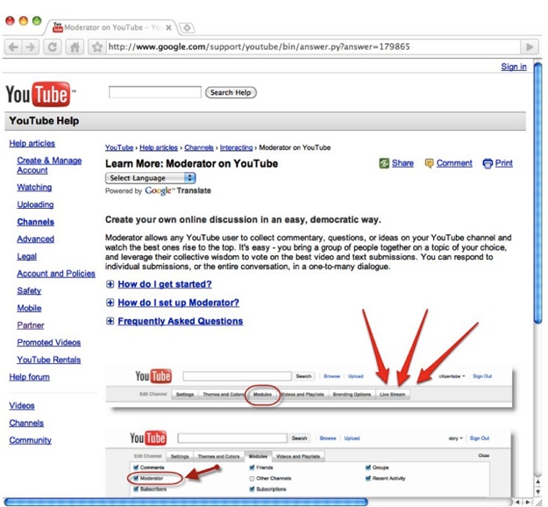Image resolution: width=548 pixels, height=507 pixels.
Task: Click Help articles in the breadcrumb trail
Action: point(159,147)
